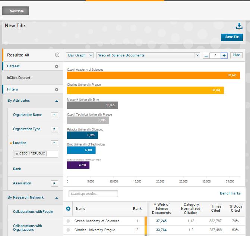Viewport: 250px width, 236px height.
Task: Toggle Organization Type operator button
Action: [54, 129]
